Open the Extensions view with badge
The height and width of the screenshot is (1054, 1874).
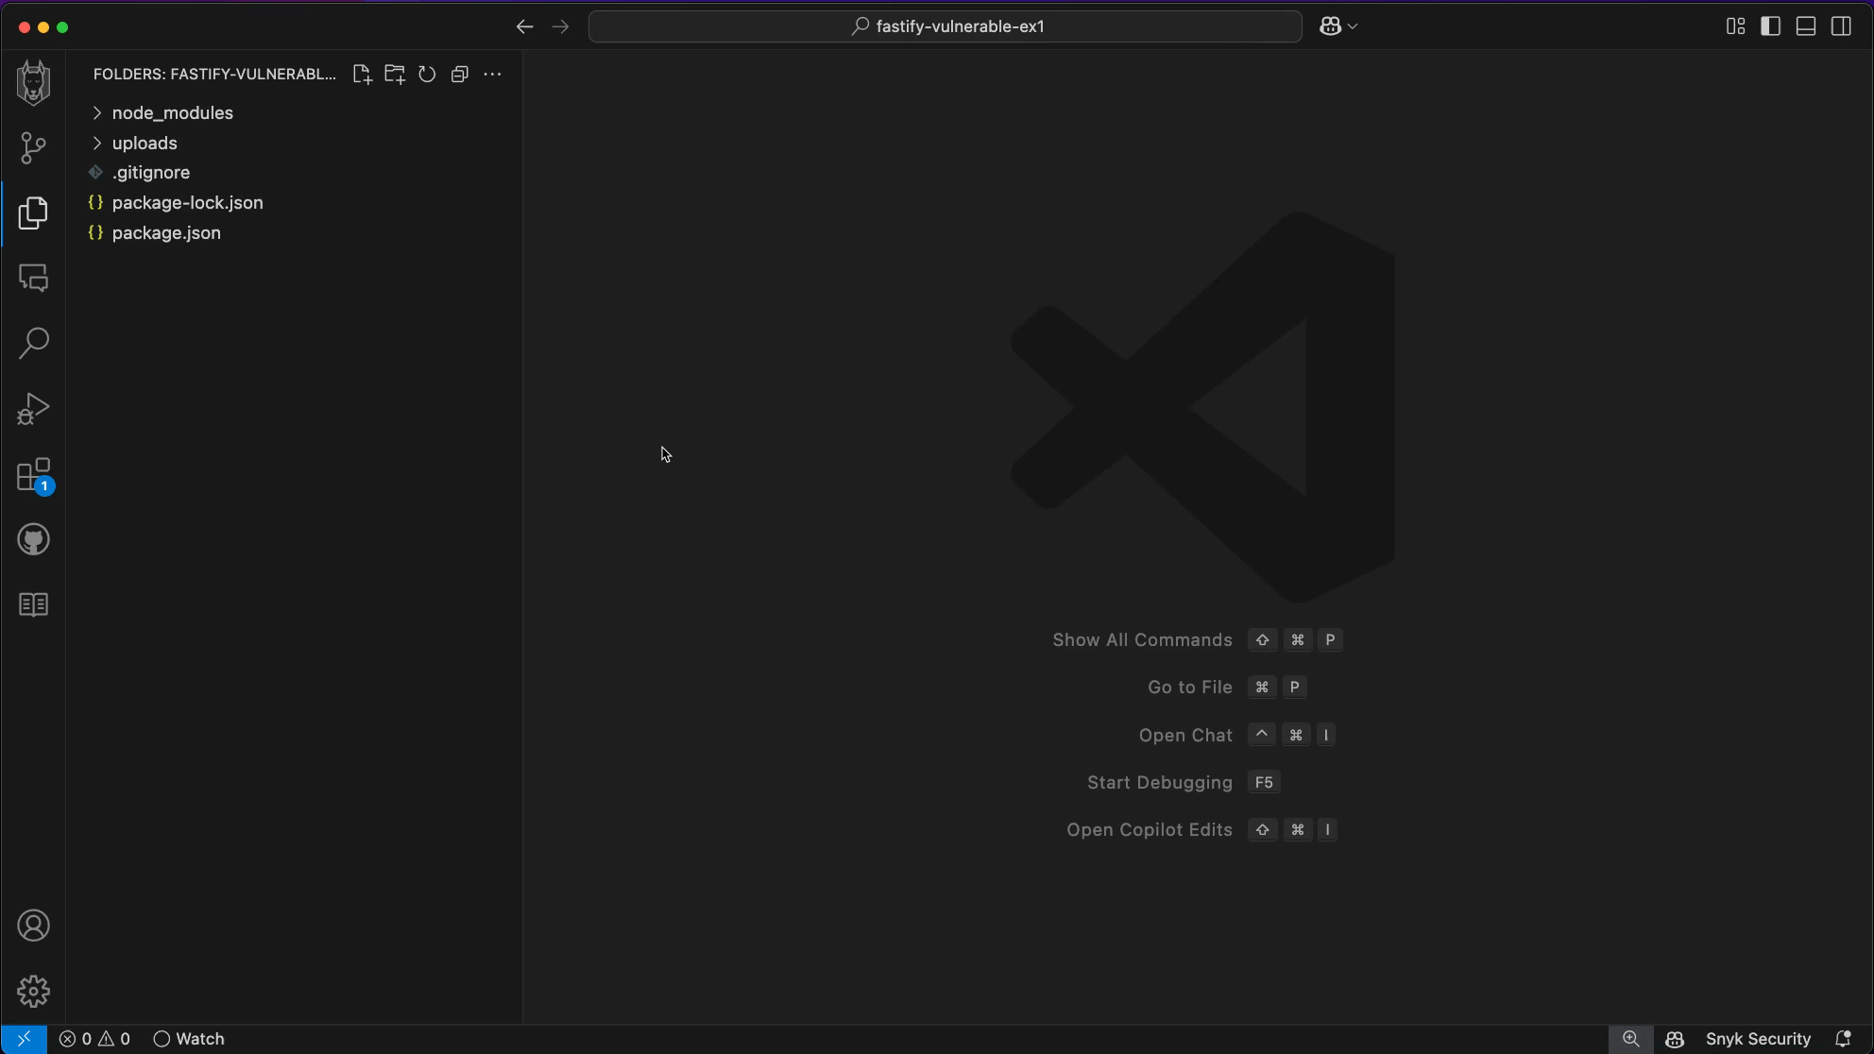click(x=34, y=475)
